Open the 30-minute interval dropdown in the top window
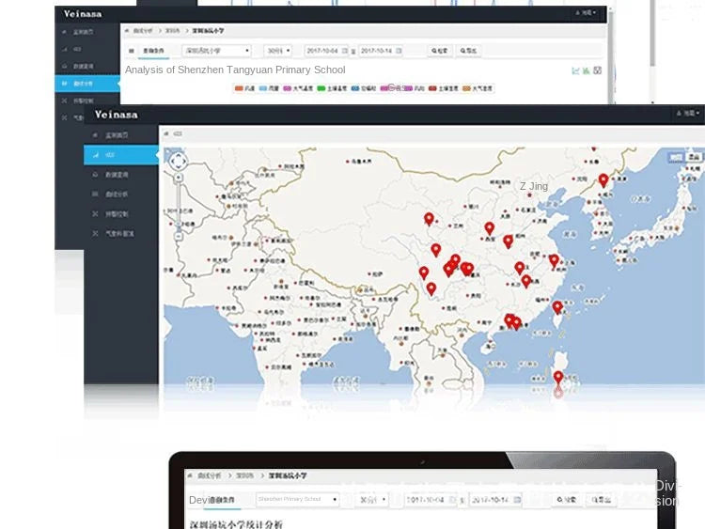 pos(278,51)
